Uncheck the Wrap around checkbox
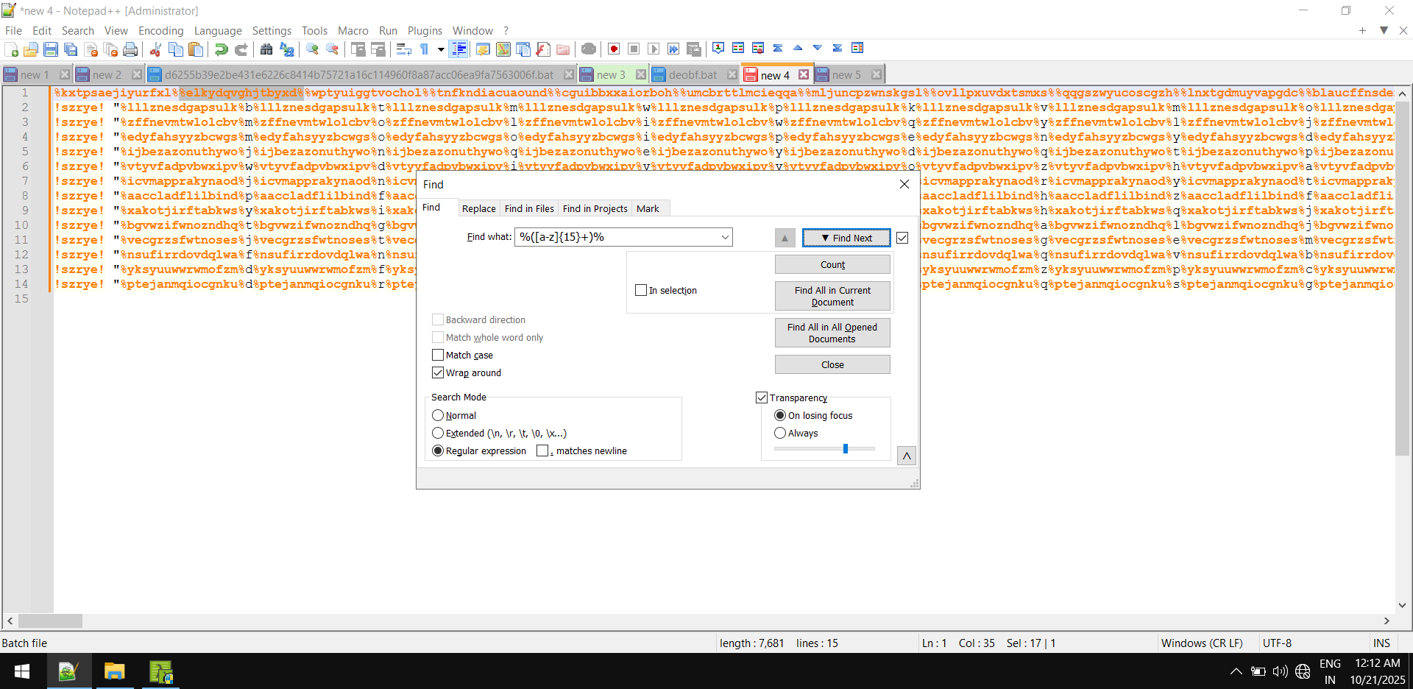 tap(438, 372)
